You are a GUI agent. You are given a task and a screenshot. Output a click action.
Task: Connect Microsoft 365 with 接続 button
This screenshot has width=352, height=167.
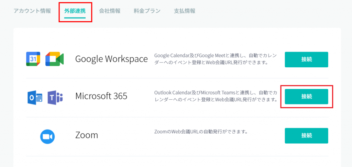point(306,97)
